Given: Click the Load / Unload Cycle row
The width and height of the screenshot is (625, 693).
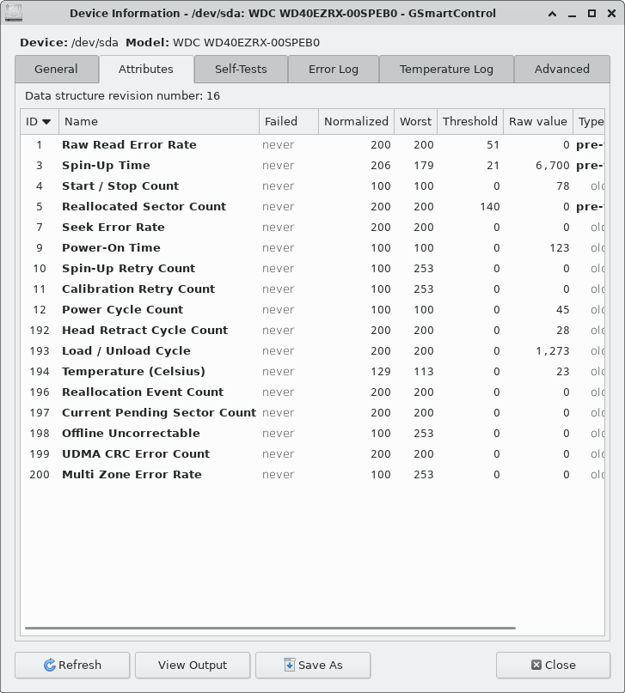Looking at the screenshot, I should pyautogui.click(x=312, y=351).
